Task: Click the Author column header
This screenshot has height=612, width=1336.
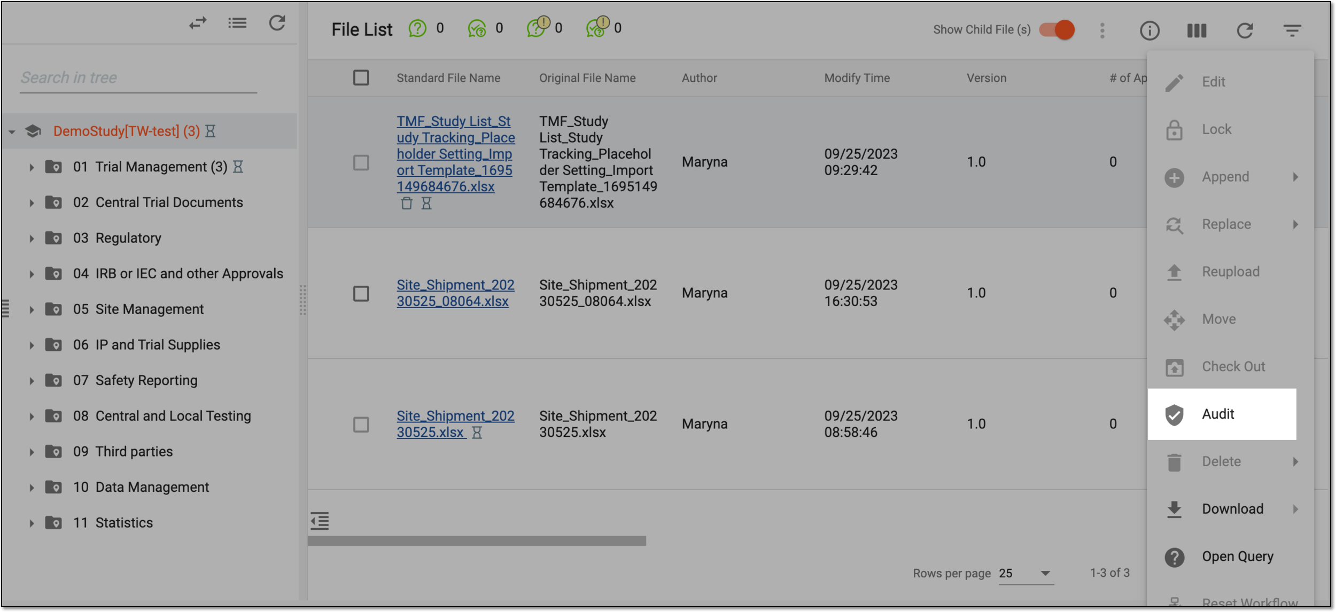Action: (x=699, y=78)
